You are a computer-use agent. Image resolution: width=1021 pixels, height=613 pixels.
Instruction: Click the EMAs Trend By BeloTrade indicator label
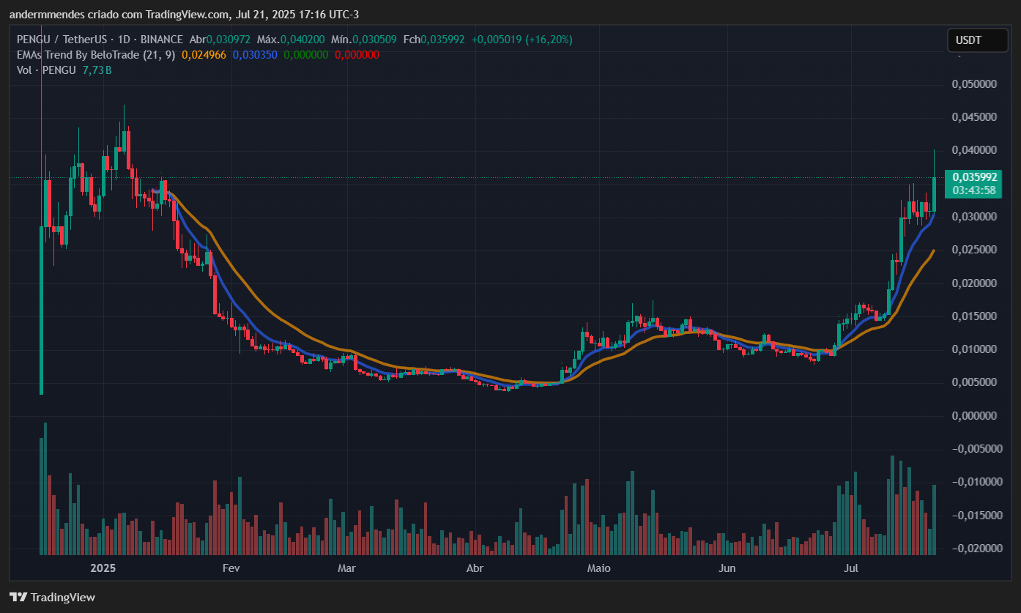[x=96, y=54]
